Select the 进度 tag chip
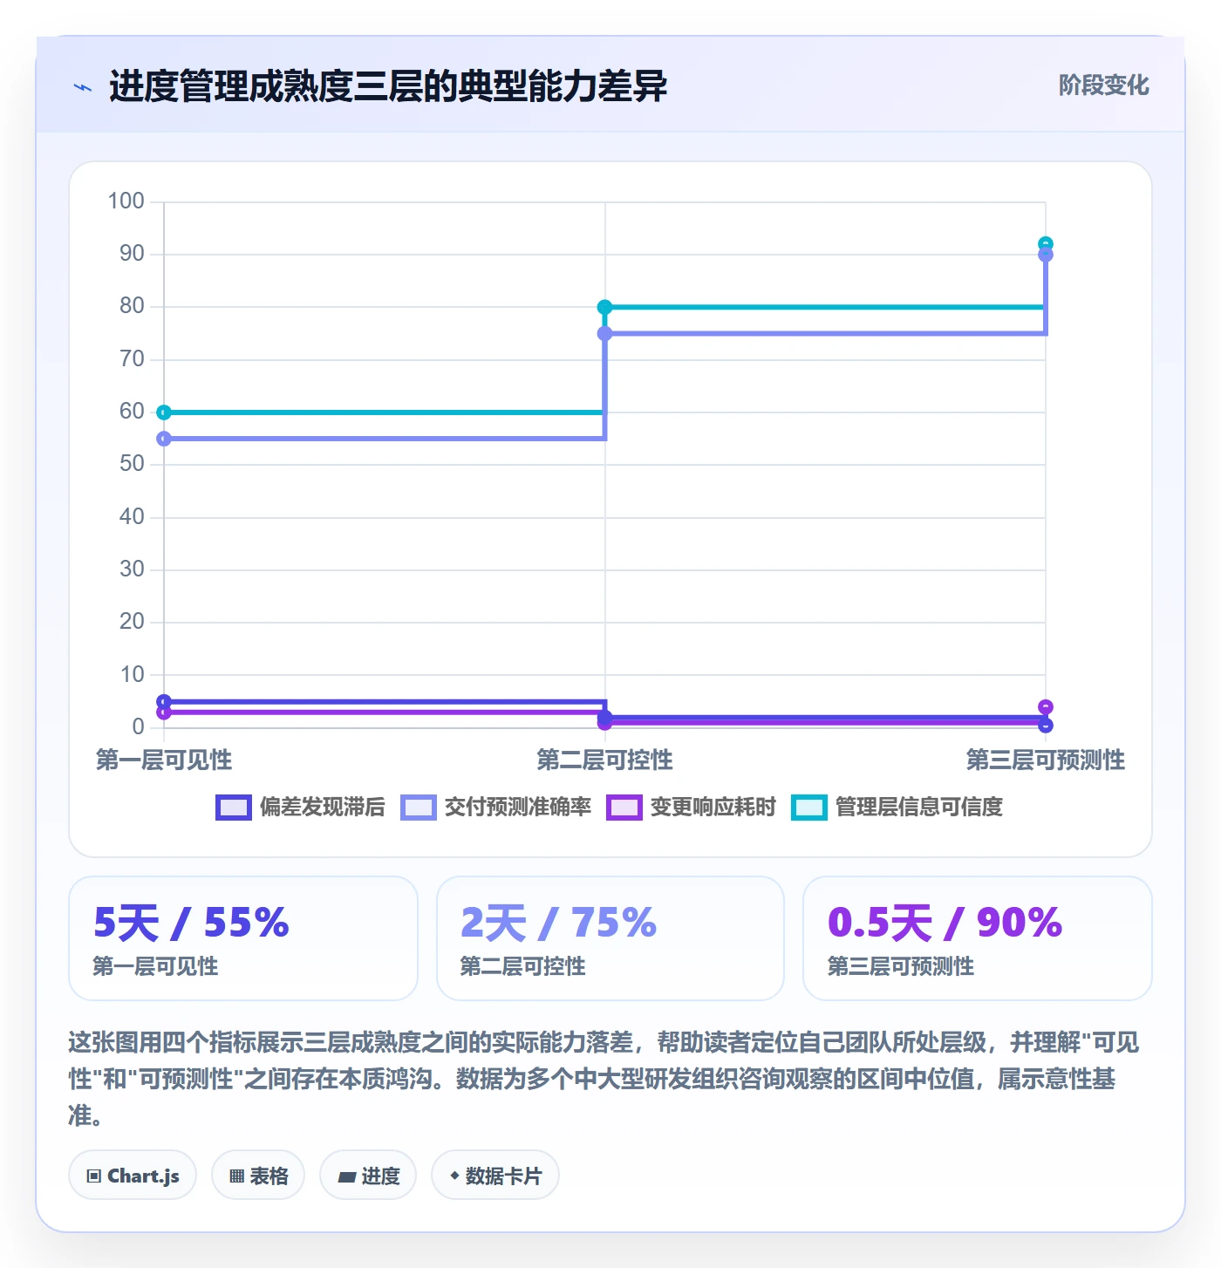 (x=368, y=1176)
